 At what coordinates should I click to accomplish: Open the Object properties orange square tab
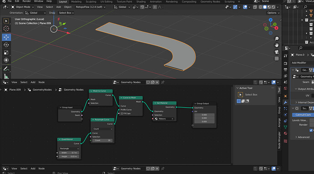click(x=286, y=96)
